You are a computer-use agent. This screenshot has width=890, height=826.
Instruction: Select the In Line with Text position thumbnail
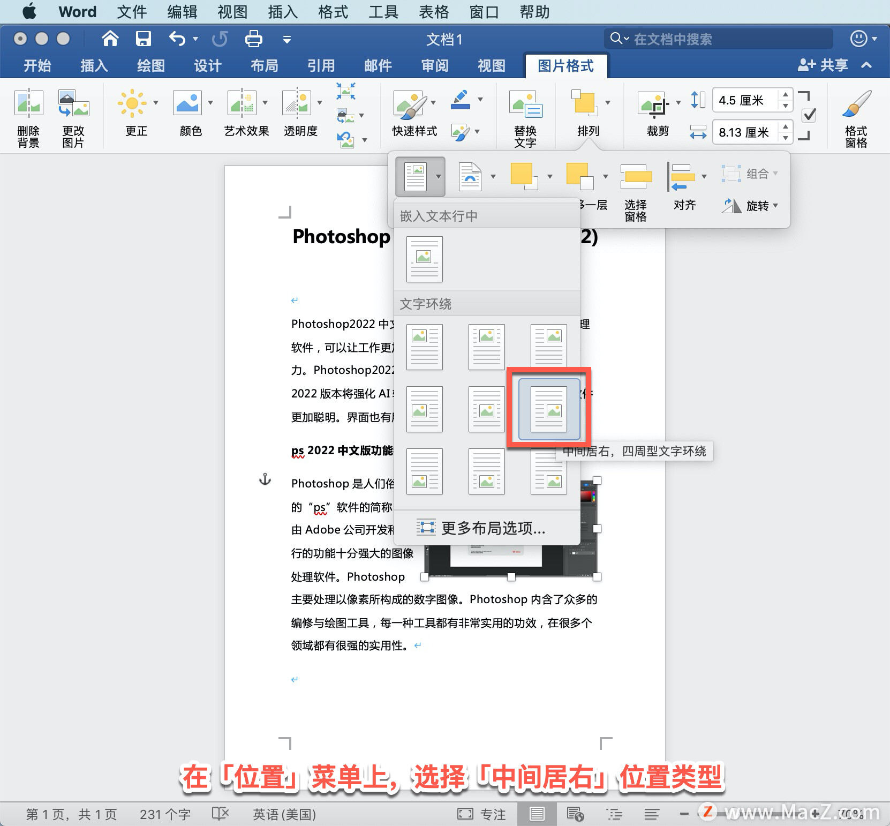pyautogui.click(x=425, y=259)
